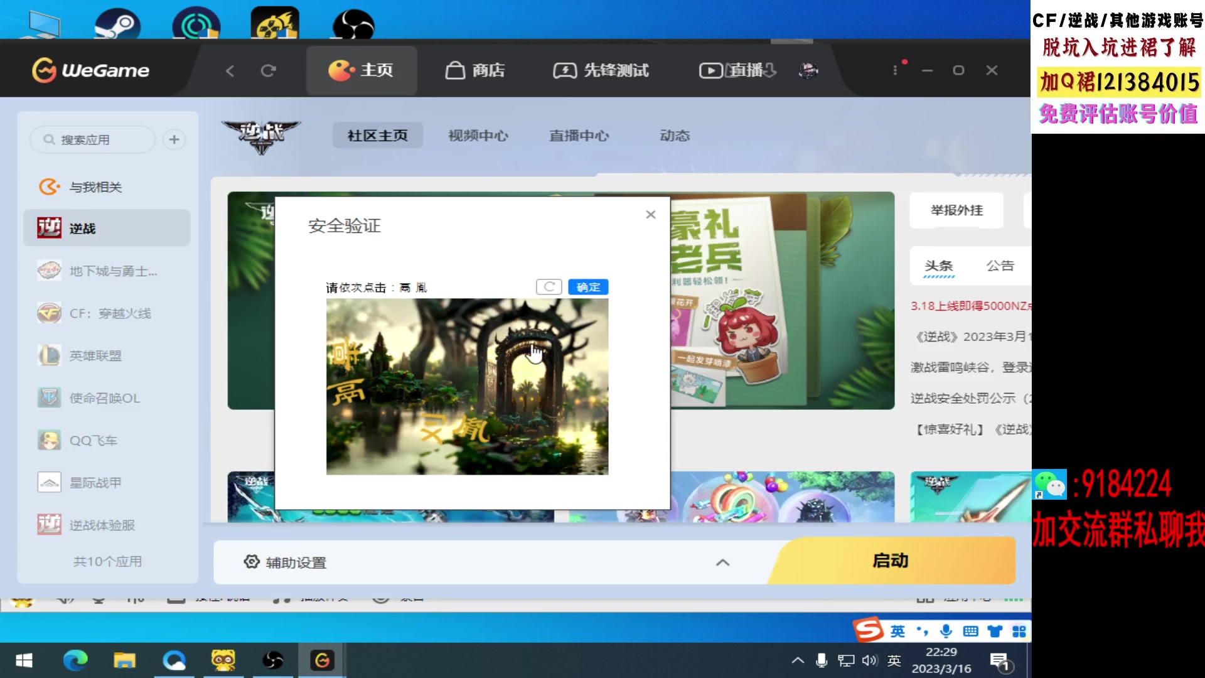
Task: Open the taskbar clock showing 22:29
Action: coord(941,660)
